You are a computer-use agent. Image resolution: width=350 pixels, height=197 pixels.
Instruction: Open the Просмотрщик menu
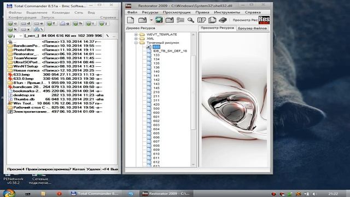177,12
